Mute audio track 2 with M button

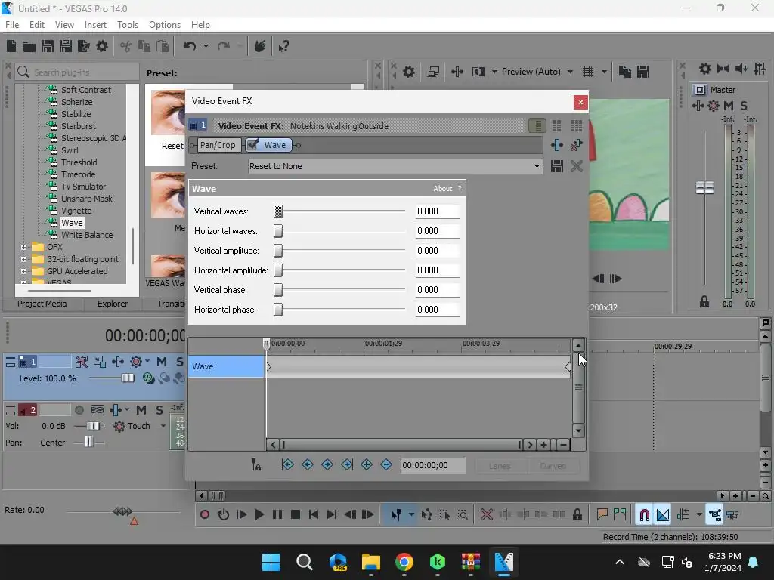[x=141, y=410]
